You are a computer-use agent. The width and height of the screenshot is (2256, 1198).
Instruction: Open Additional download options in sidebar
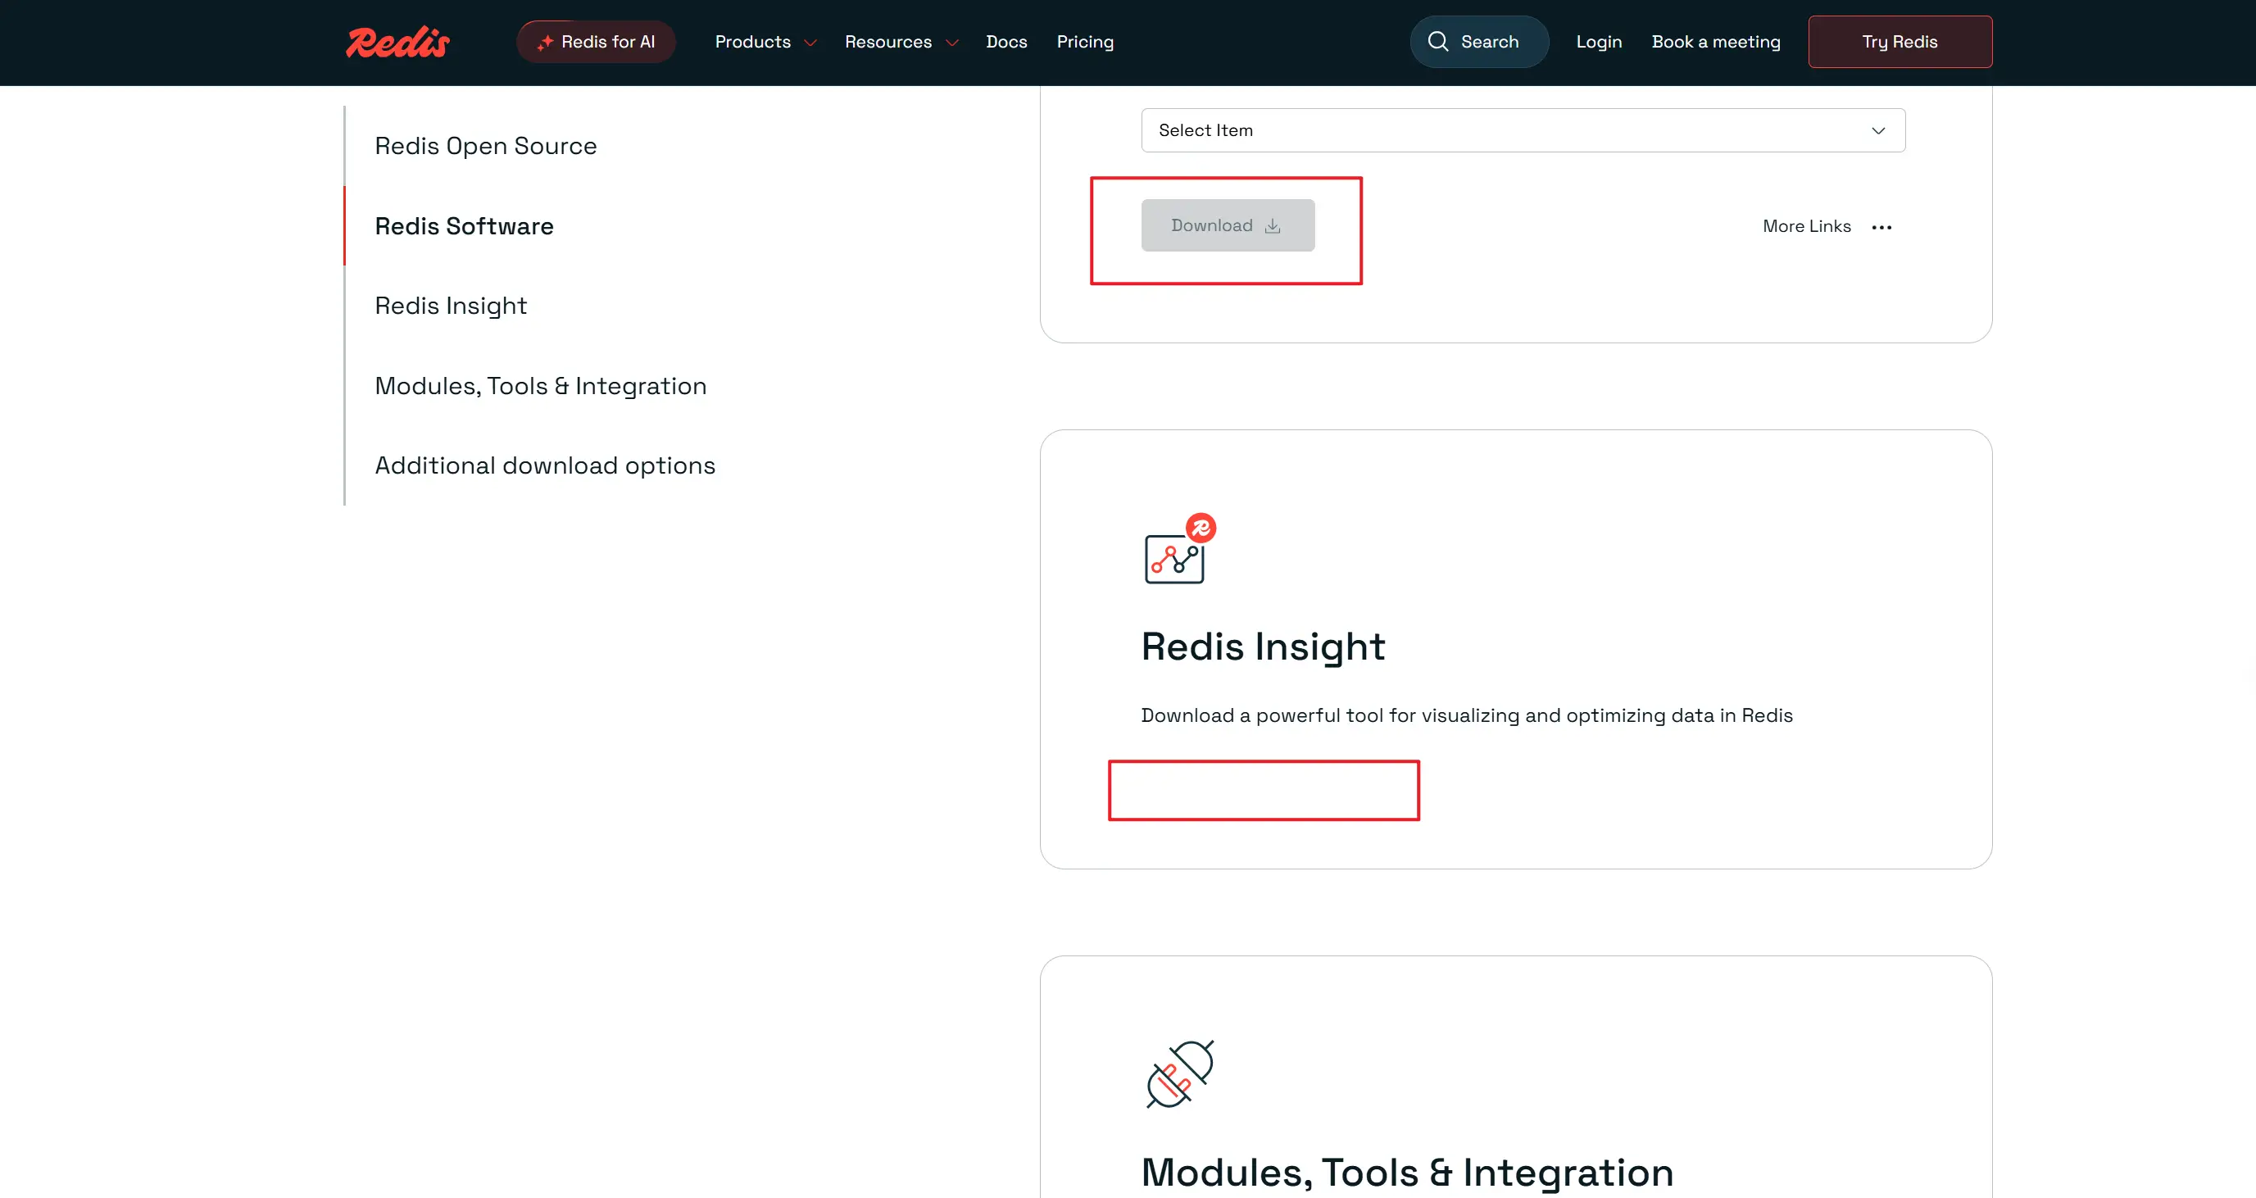tap(544, 465)
